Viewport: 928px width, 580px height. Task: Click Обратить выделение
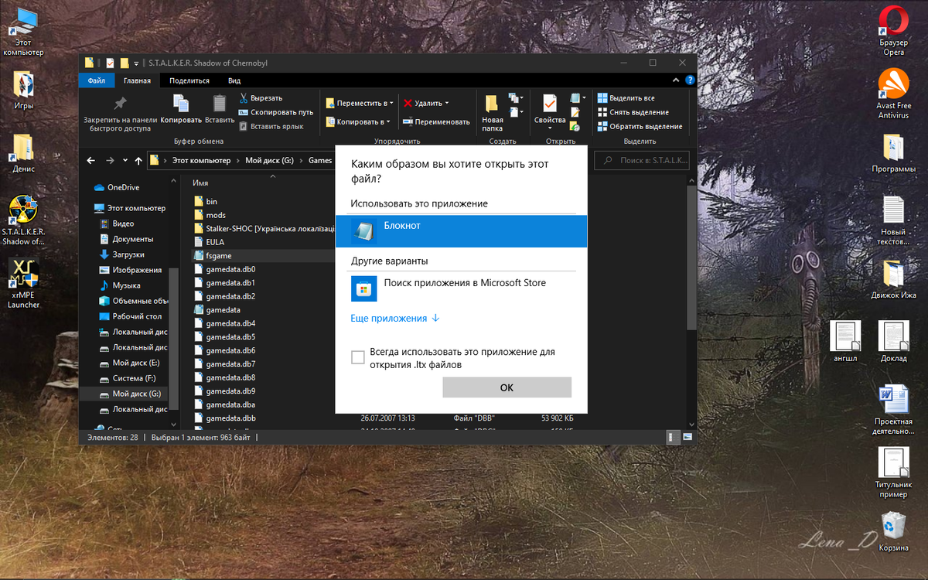(x=640, y=126)
